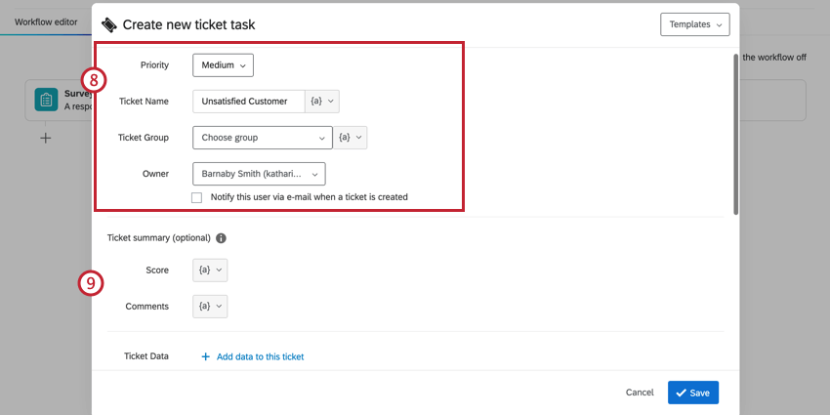This screenshot has height=415, width=830.
Task: Click the ticket icon in dialog header
Action: pyautogui.click(x=108, y=23)
